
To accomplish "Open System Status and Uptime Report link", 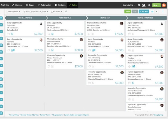I will click(76, 115).
